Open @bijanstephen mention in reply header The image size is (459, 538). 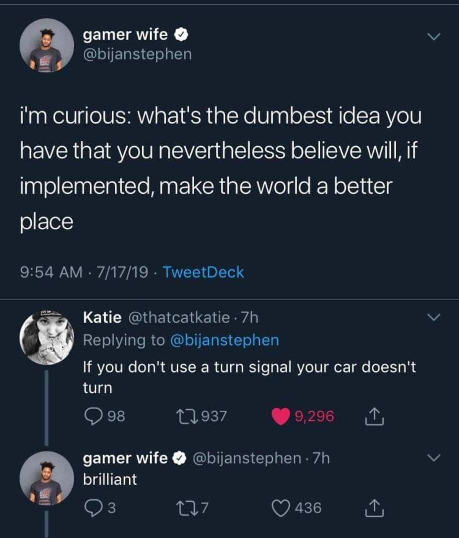coord(224,340)
